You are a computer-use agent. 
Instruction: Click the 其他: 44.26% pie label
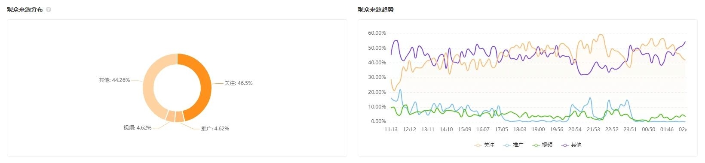click(114, 80)
